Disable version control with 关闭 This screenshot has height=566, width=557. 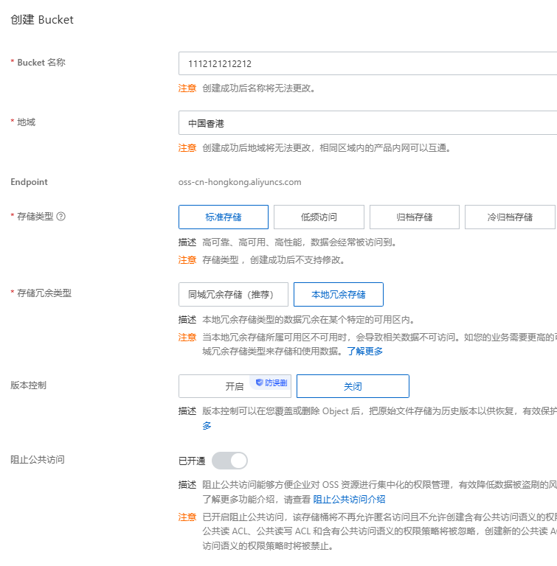point(353,386)
